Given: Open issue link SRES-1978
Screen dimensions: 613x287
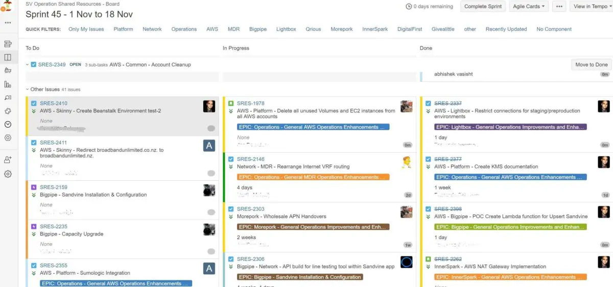Looking at the screenshot, I should pos(251,103).
